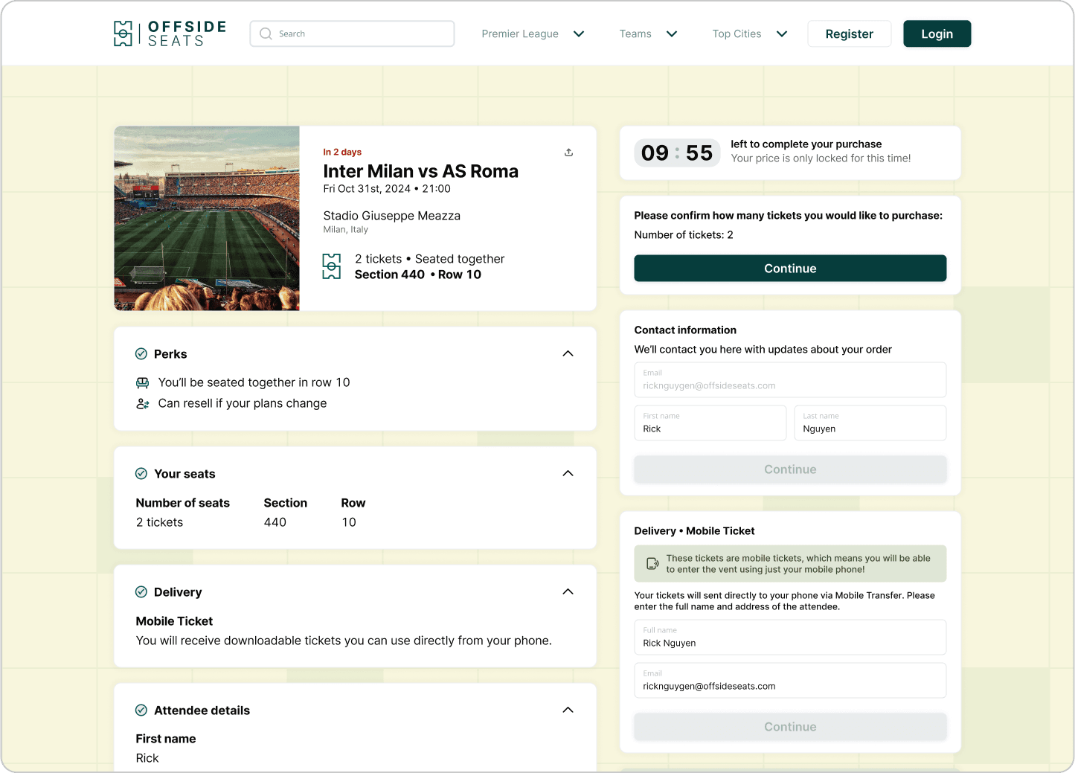This screenshot has height=773, width=1075.
Task: Click the check circle icon next to Attendee details
Action: pyautogui.click(x=141, y=711)
